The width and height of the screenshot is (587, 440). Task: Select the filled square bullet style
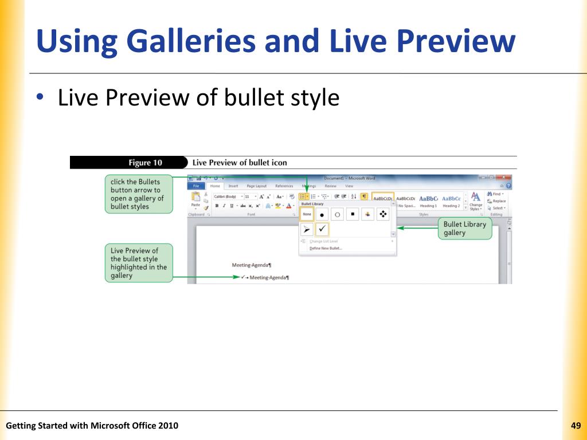coord(353,214)
